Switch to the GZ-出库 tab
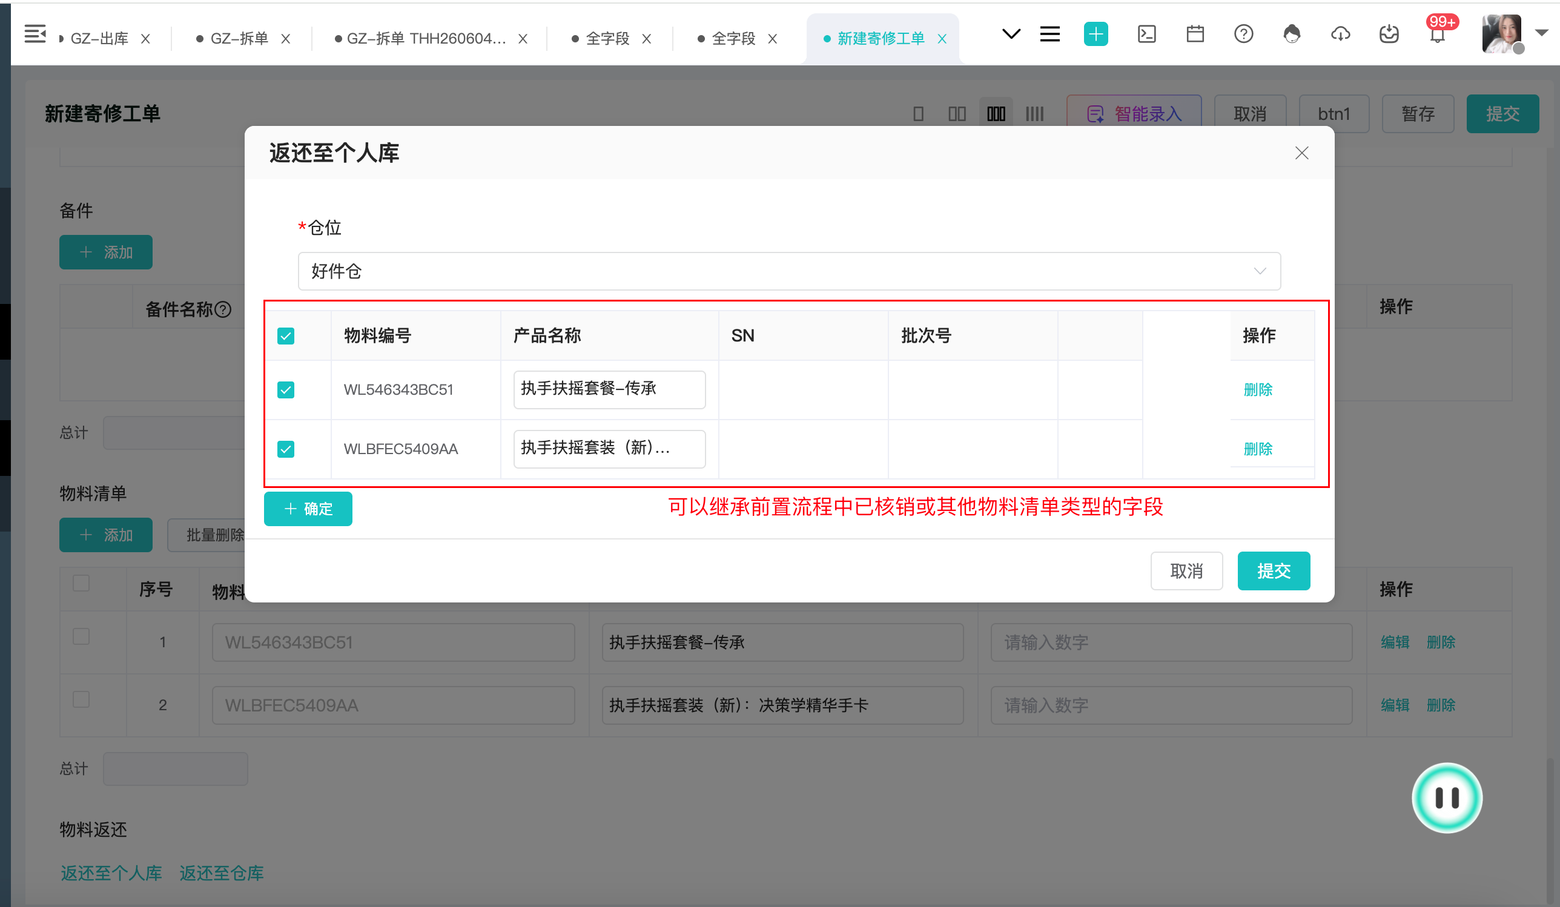 [99, 38]
